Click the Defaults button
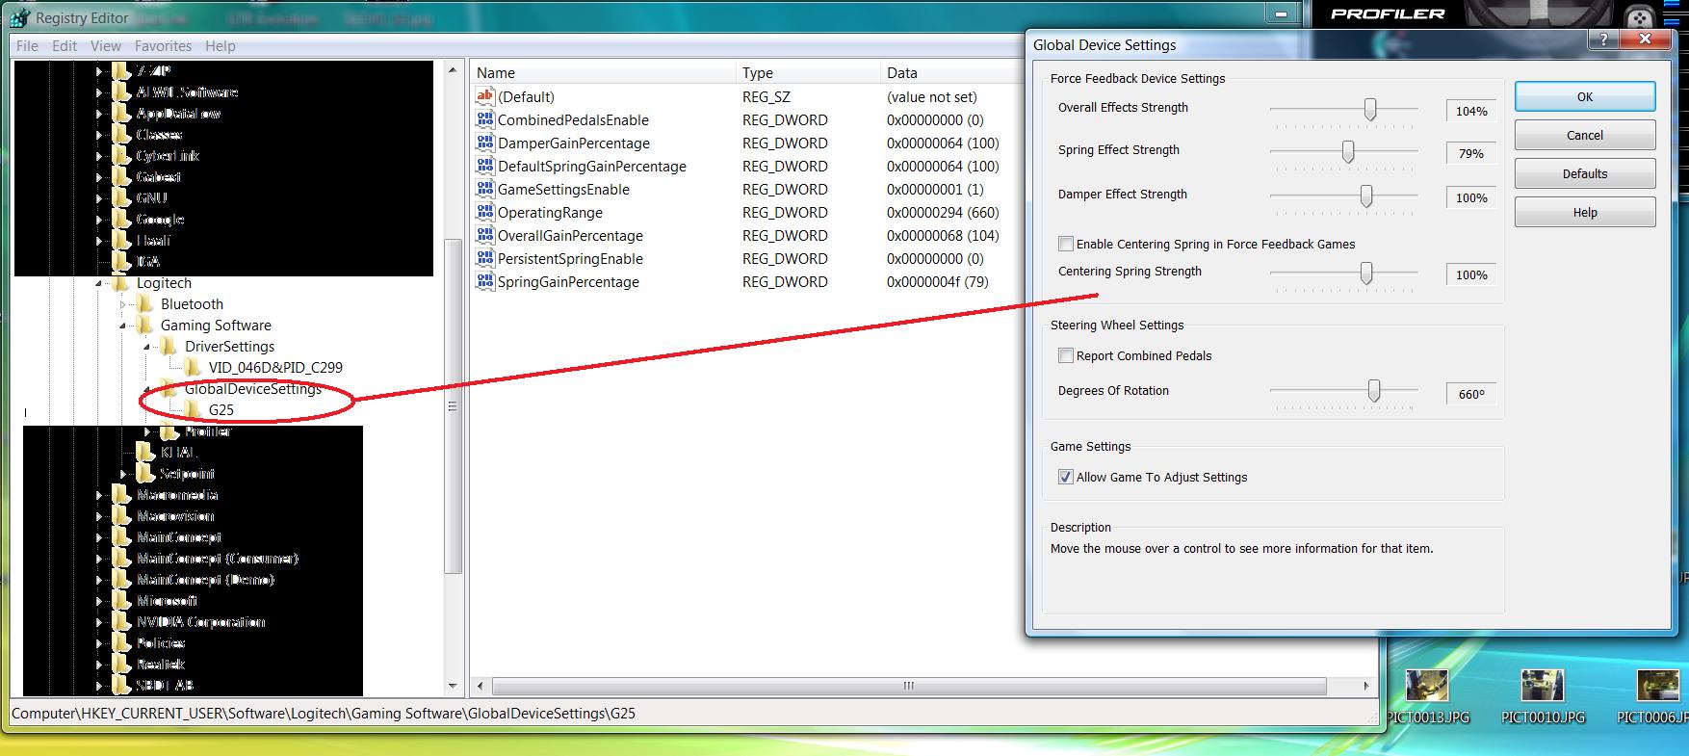The width and height of the screenshot is (1689, 756). point(1585,173)
